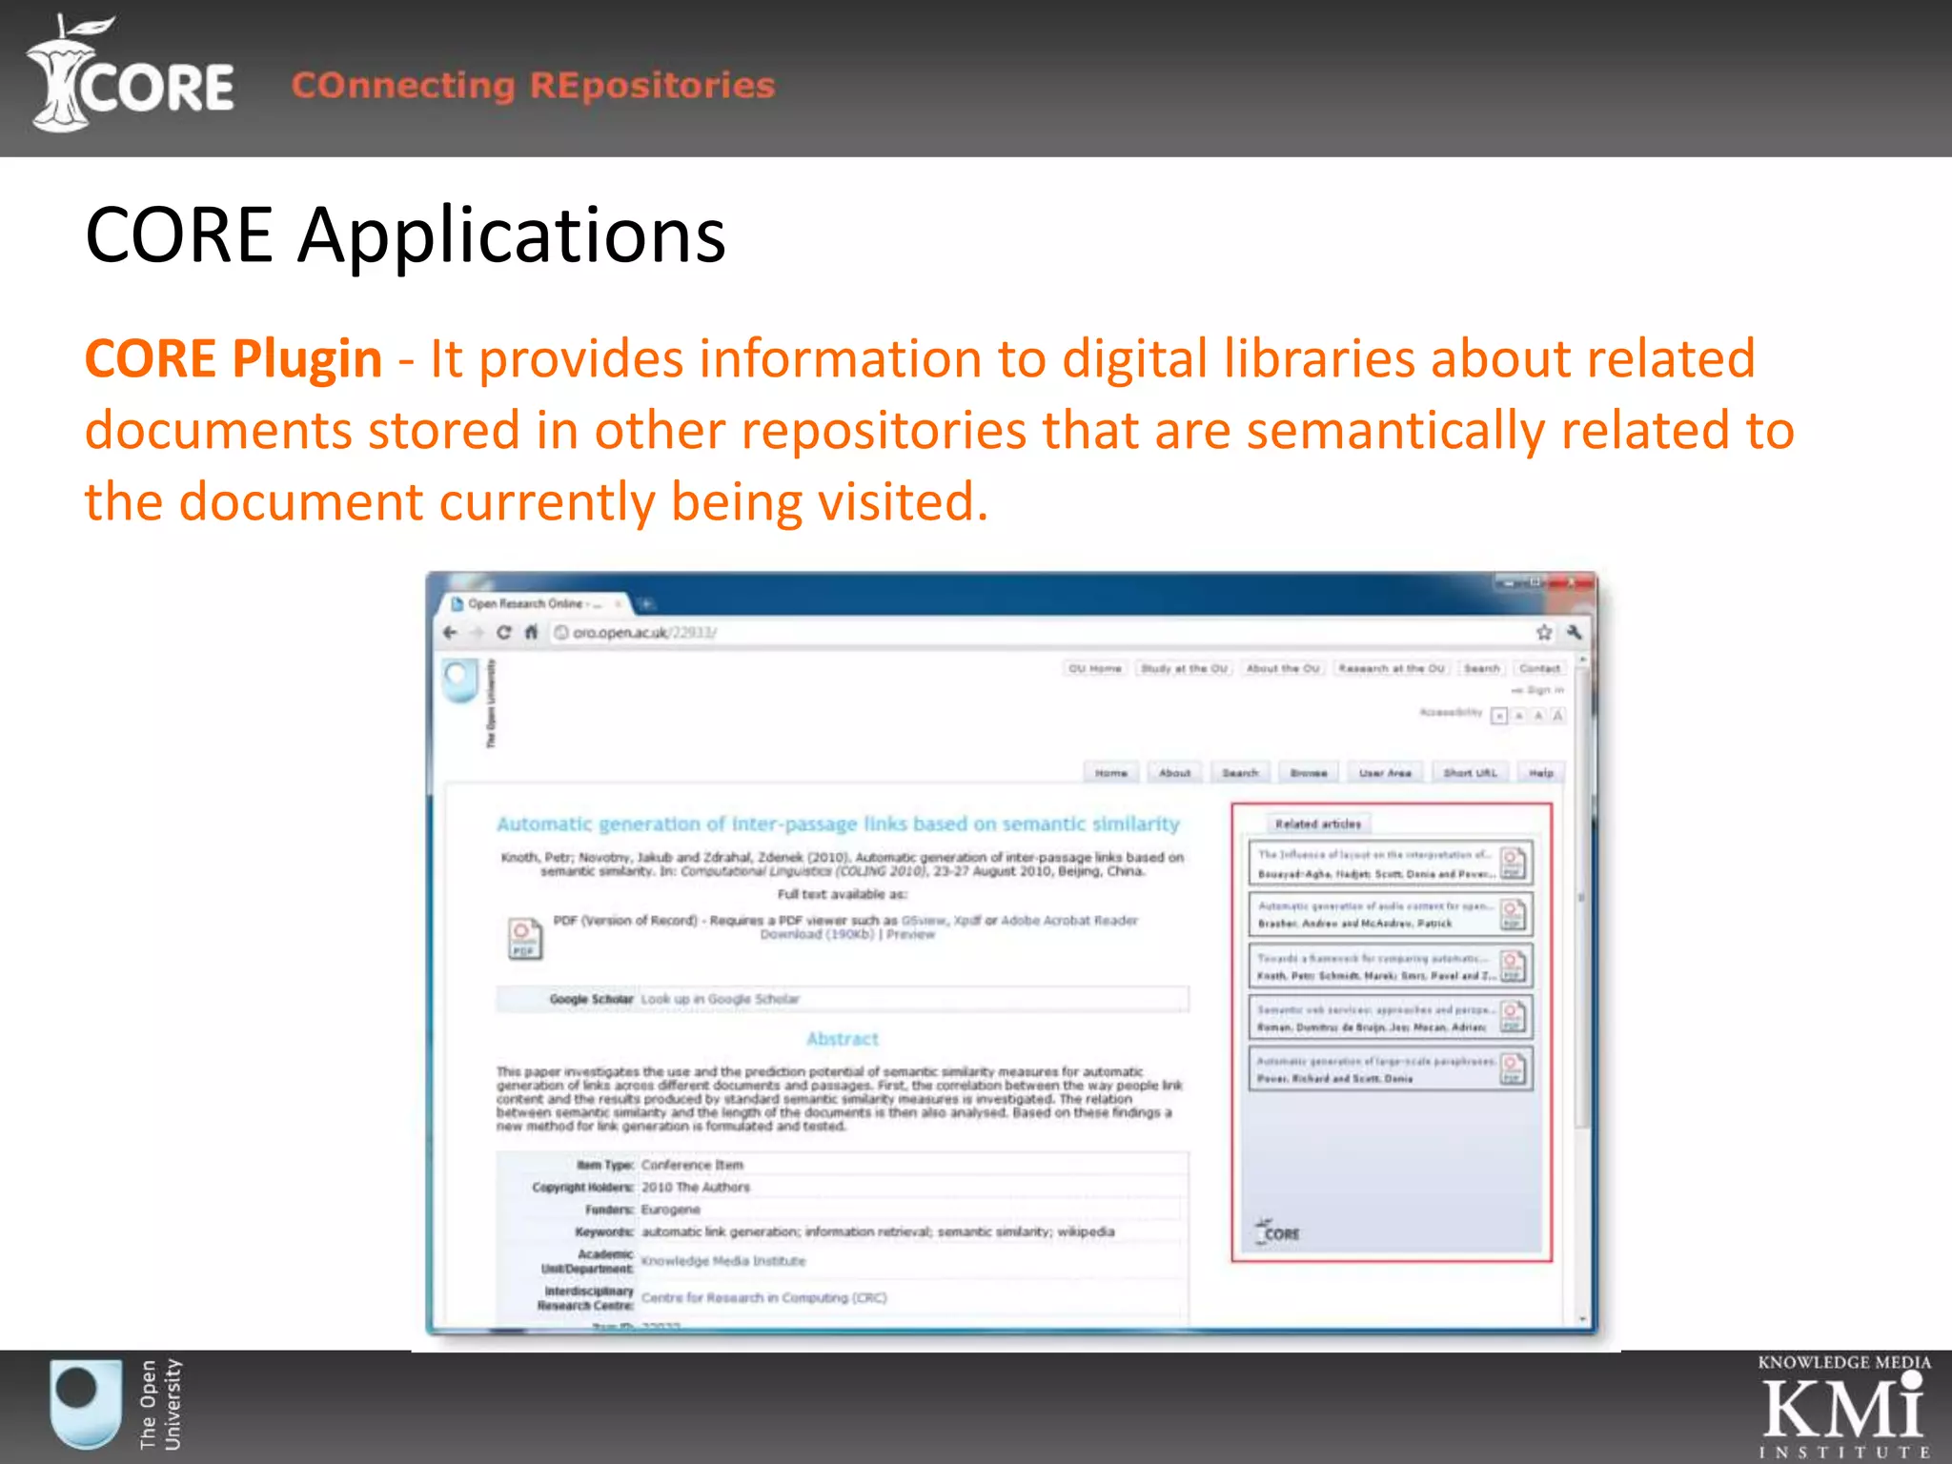Image resolution: width=1952 pixels, height=1464 pixels.
Task: Open the main PDF document icon
Action: [x=524, y=939]
